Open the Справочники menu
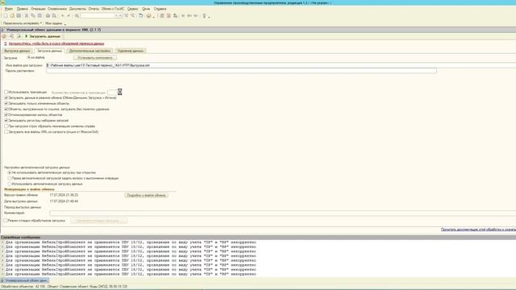The height and width of the screenshot is (290, 516). 57,9
